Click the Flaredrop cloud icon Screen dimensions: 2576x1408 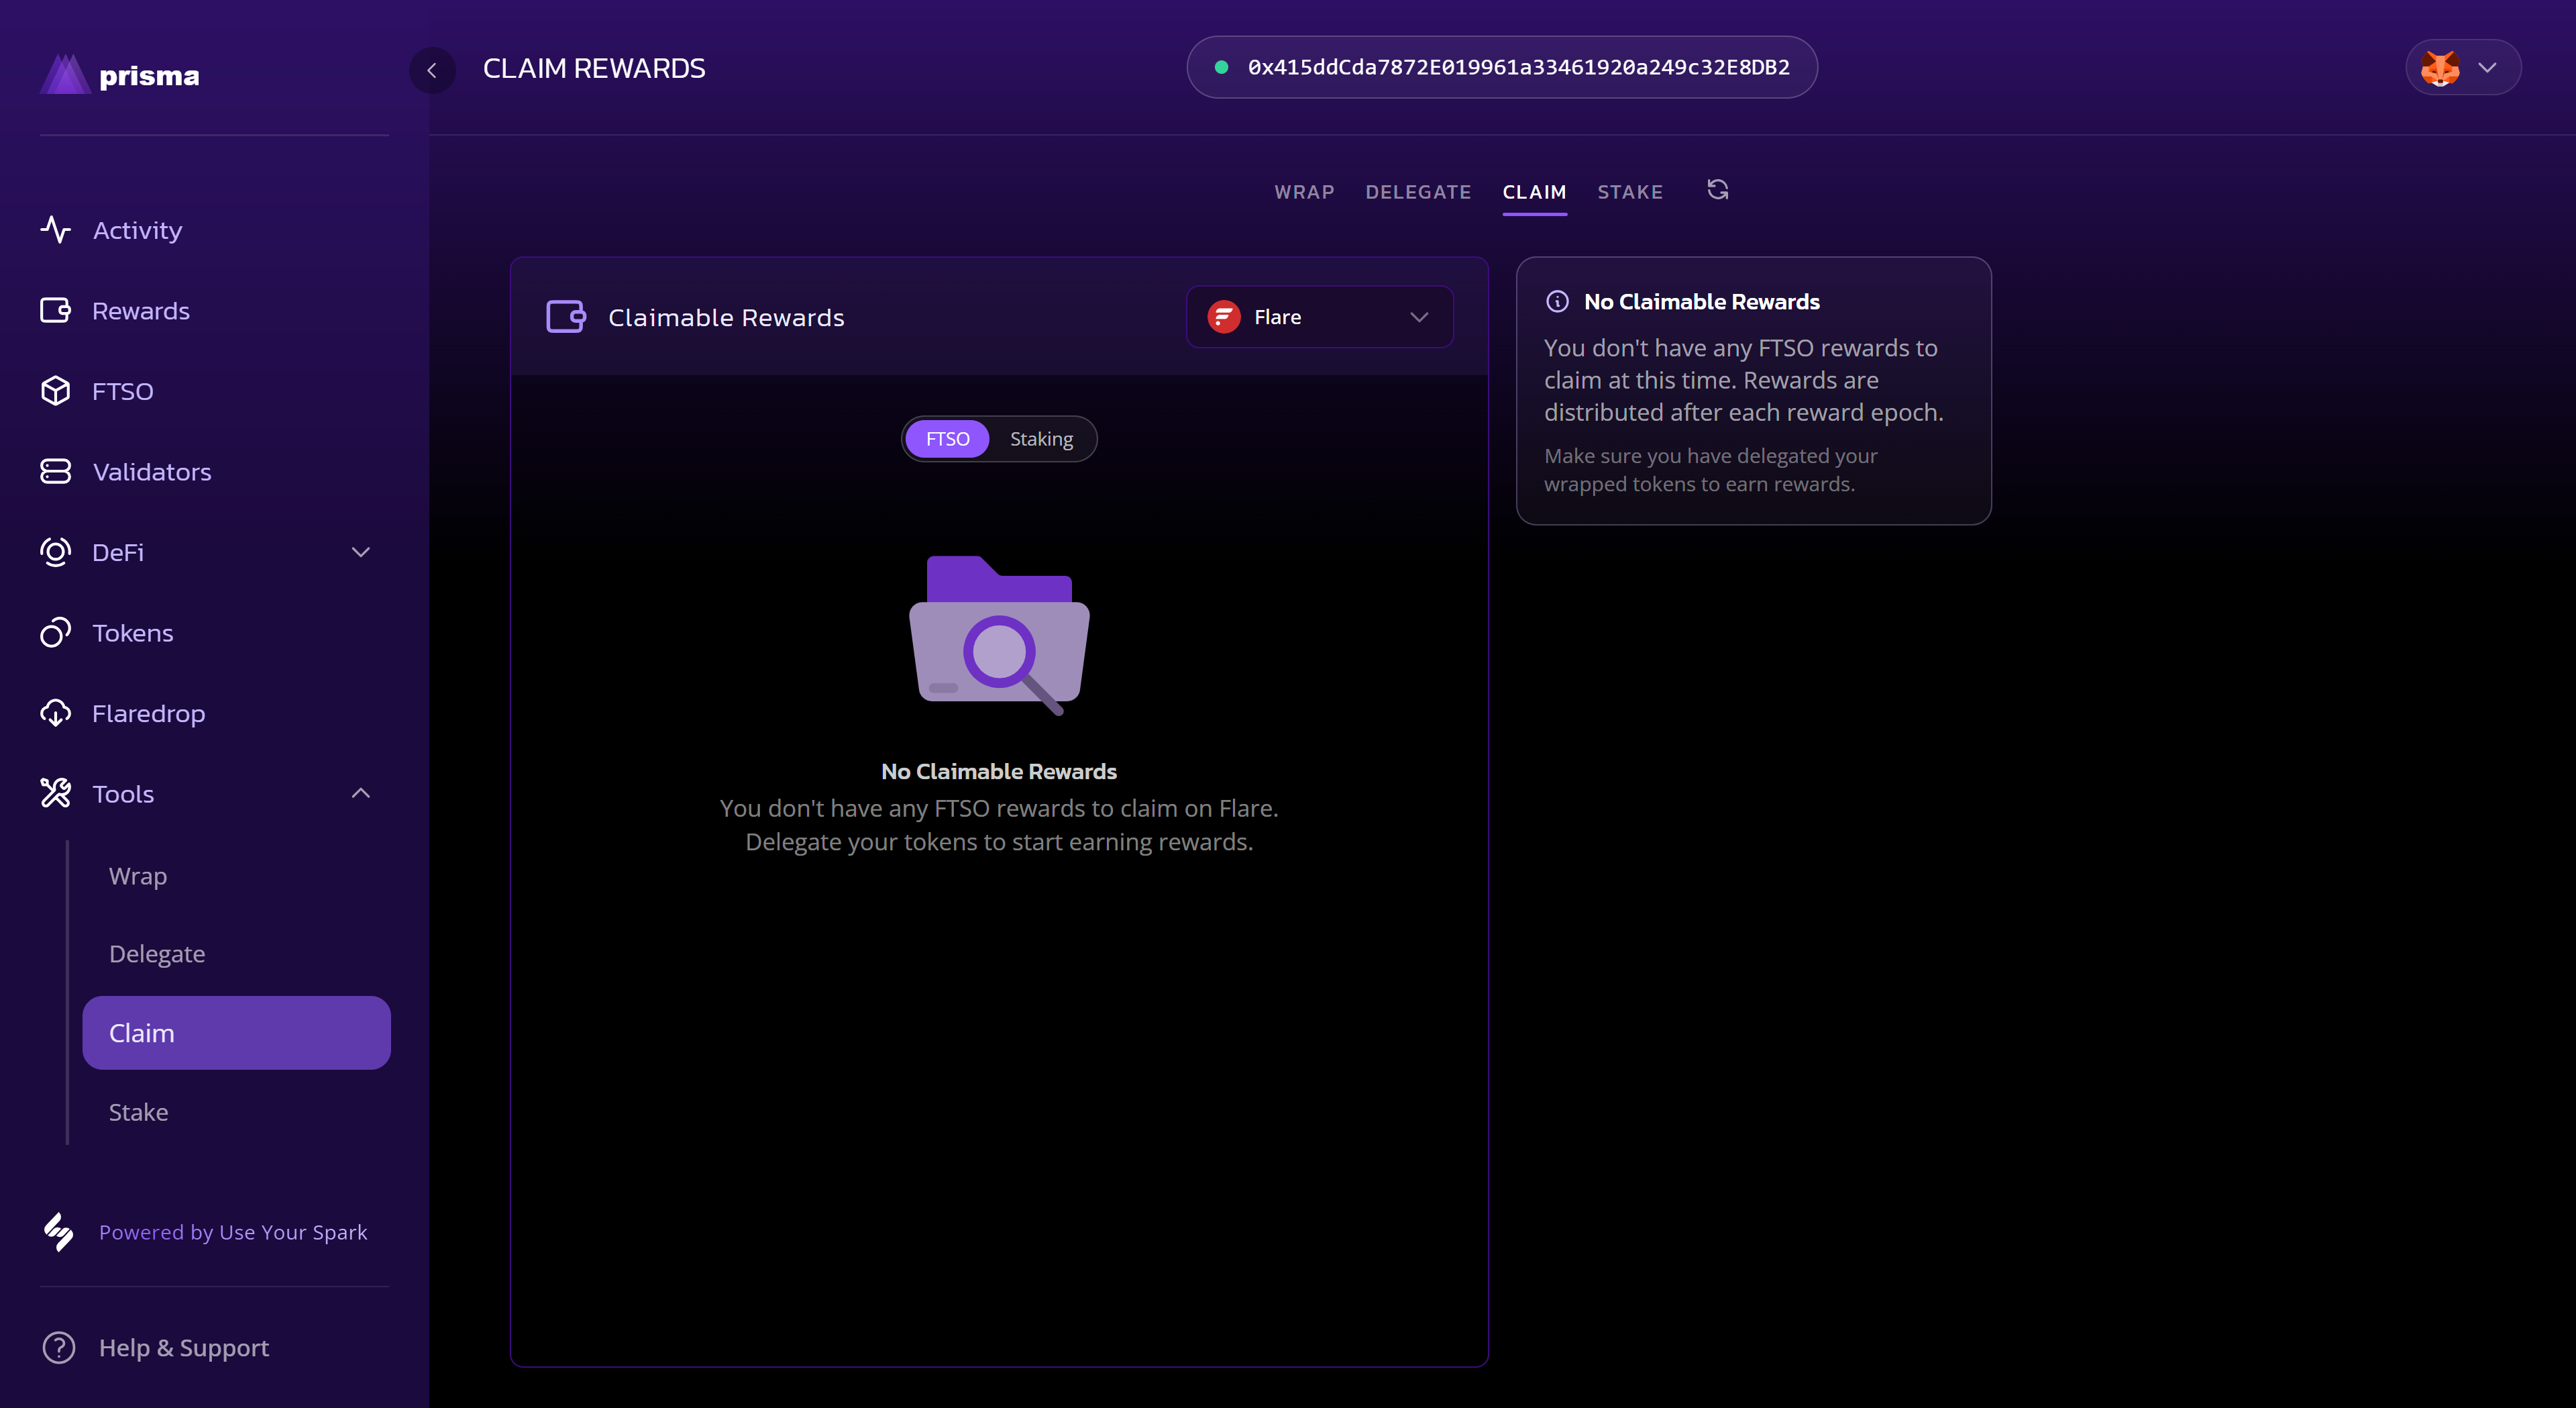(x=56, y=713)
